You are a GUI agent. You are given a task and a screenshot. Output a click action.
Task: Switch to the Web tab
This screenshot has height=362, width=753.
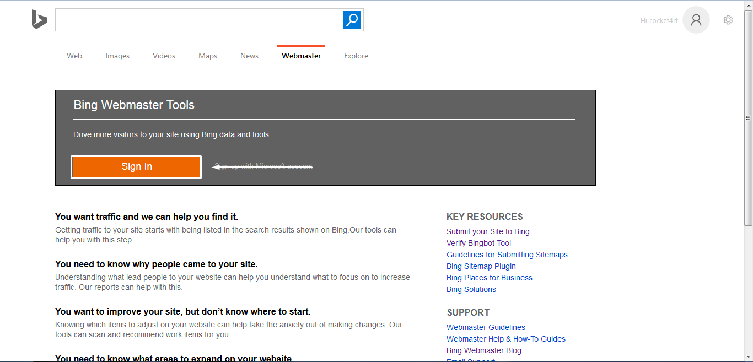[74, 56]
